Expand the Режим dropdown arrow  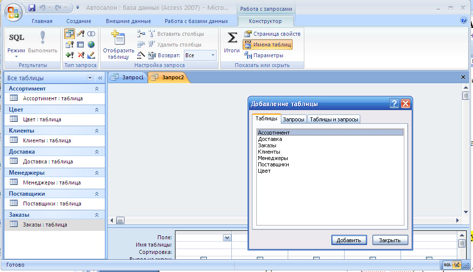tap(16, 57)
